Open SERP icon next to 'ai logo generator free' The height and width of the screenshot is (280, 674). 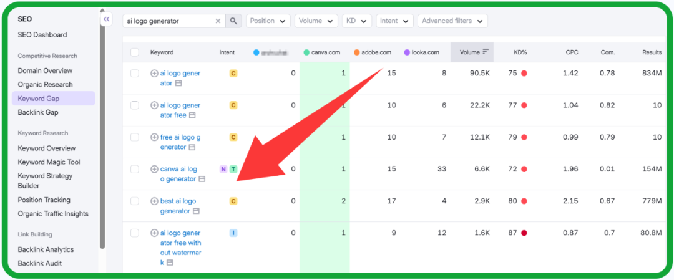point(192,115)
